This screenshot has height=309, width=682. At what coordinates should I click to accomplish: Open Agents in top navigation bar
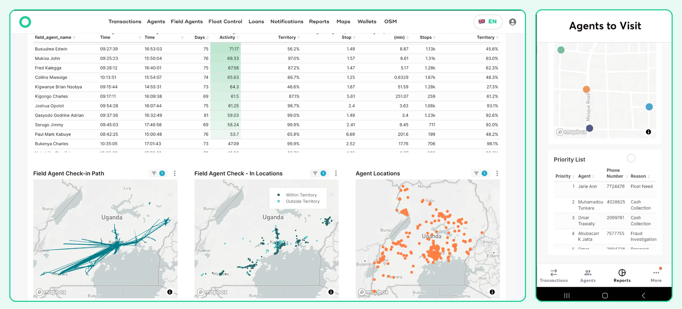[156, 21]
